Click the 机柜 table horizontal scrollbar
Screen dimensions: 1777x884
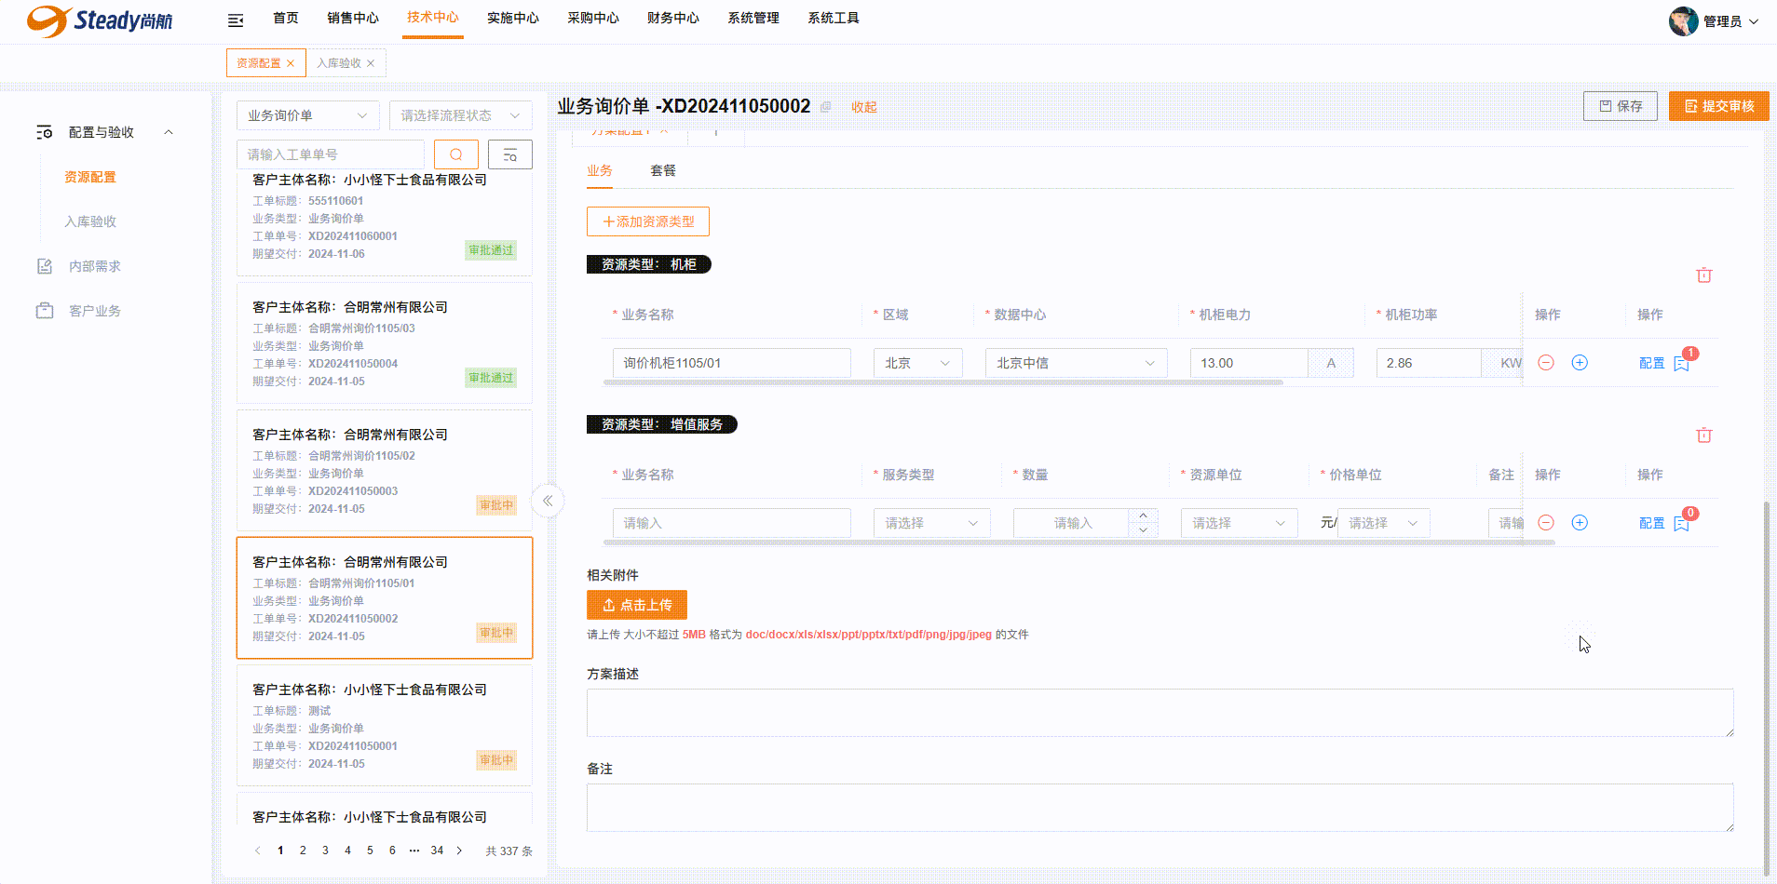pos(943,382)
